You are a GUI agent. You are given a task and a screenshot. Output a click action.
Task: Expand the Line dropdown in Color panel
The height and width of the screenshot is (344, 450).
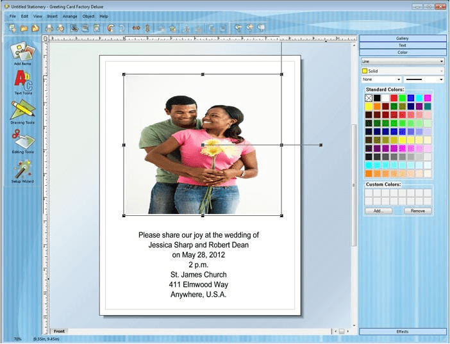[x=403, y=61]
